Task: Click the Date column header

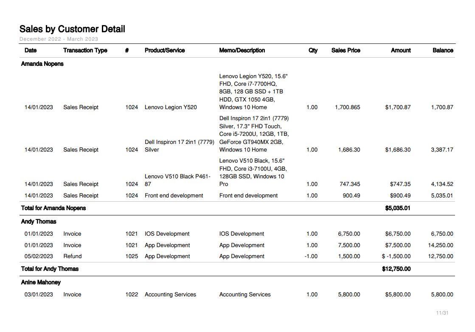Action: point(31,51)
